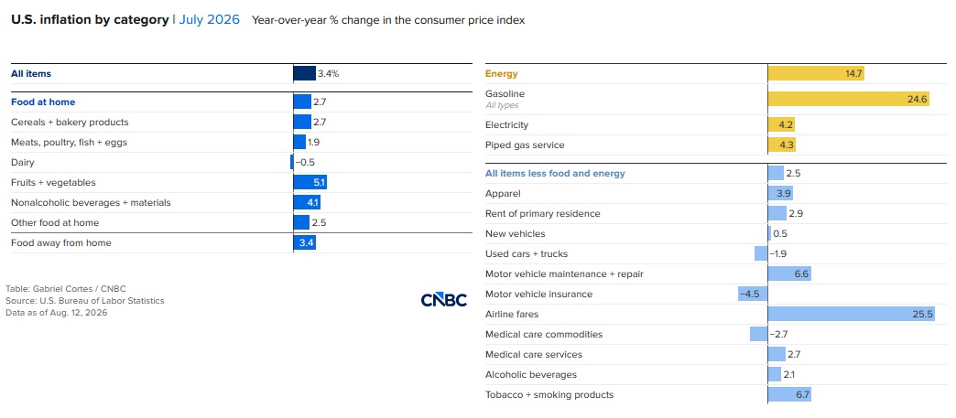The width and height of the screenshot is (956, 418).
Task: Click U.S. Bureau of Labor Statistics source
Action: (102, 300)
